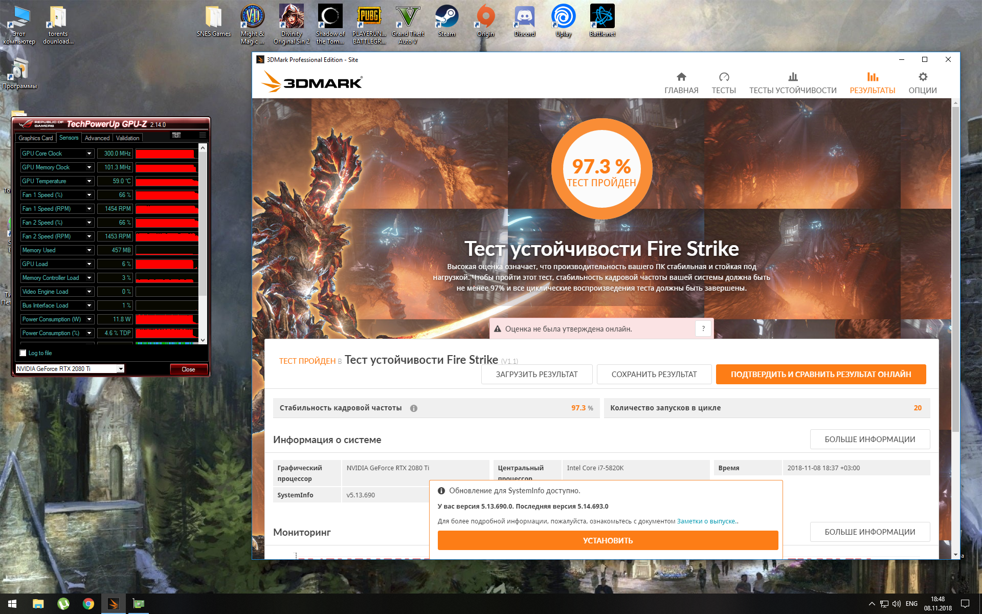Open the release notes link
Image resolution: width=982 pixels, height=614 pixels.
(x=706, y=521)
